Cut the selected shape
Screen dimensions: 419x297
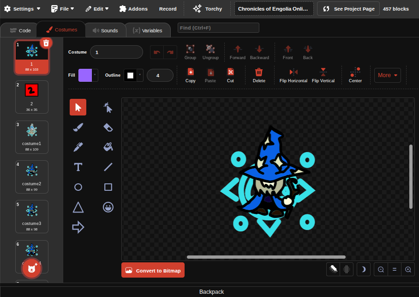230,75
